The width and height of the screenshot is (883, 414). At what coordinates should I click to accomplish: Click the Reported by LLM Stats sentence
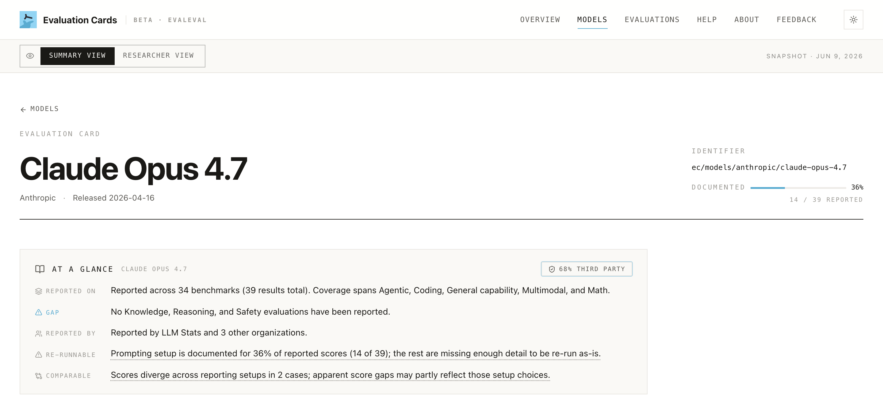click(x=209, y=332)
